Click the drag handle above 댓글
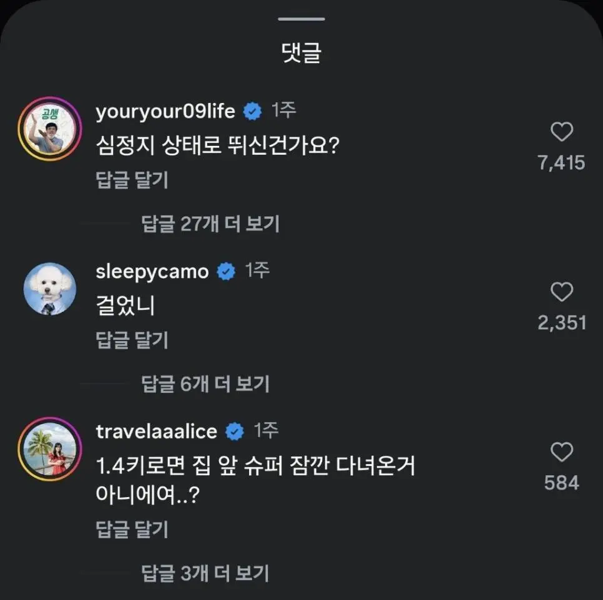 click(301, 19)
